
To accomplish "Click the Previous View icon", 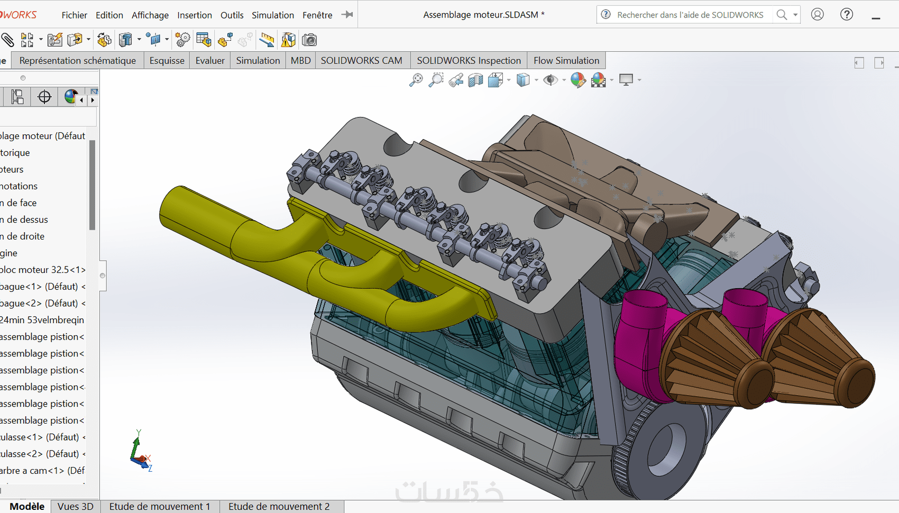I will coord(456,80).
